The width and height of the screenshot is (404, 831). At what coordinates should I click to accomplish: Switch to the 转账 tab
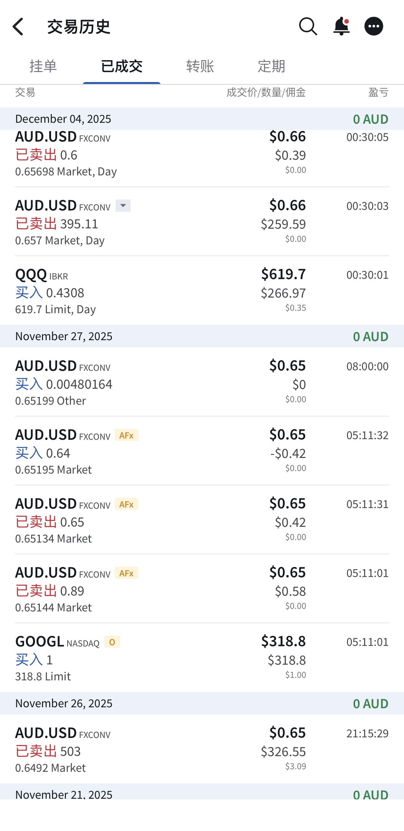(200, 66)
